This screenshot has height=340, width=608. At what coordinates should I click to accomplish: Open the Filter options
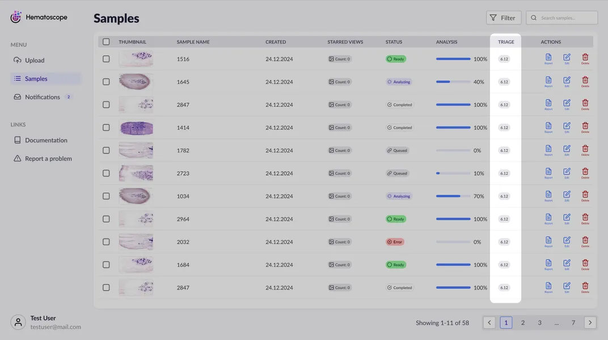[x=503, y=18]
